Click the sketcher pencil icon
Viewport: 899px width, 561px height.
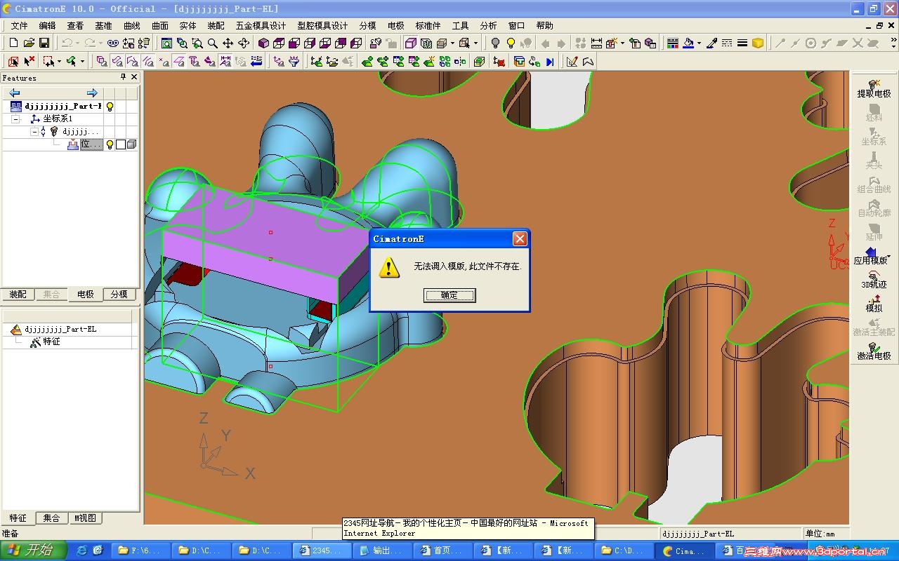[572, 62]
